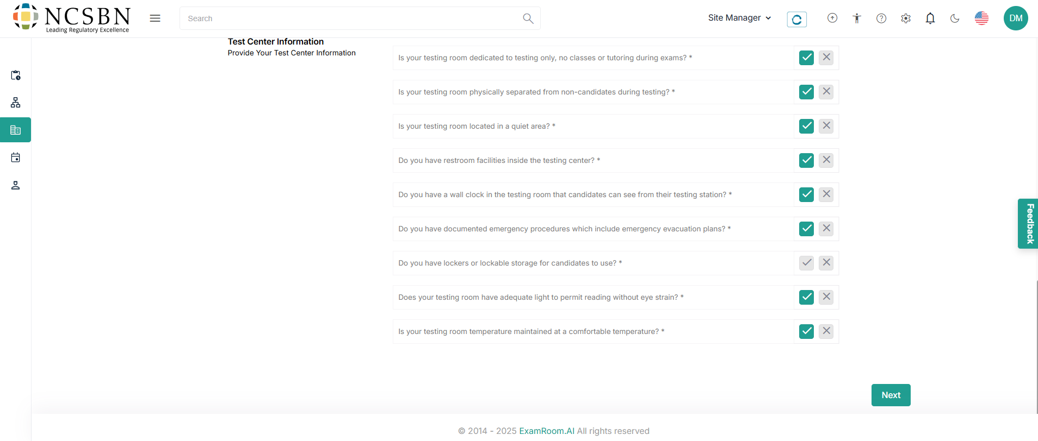Click the search magnifier icon

(528, 18)
